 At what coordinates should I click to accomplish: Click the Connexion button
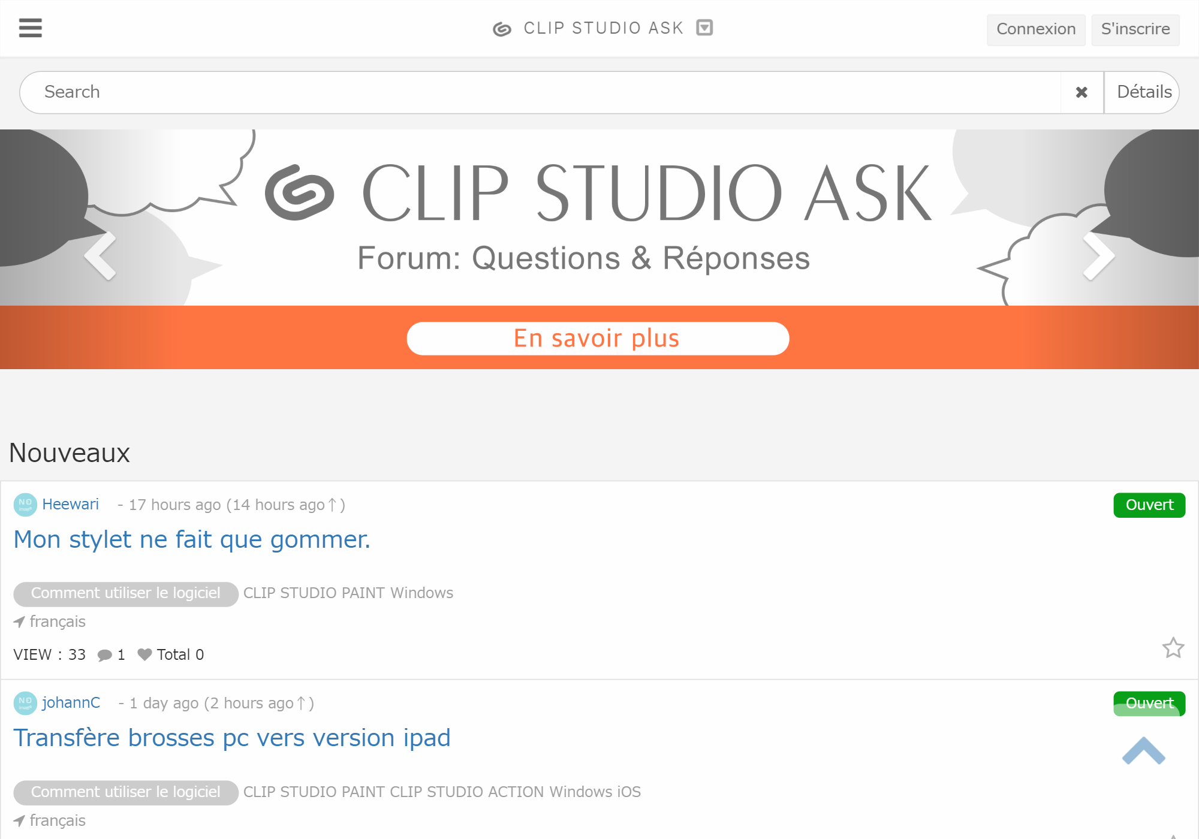point(1035,29)
